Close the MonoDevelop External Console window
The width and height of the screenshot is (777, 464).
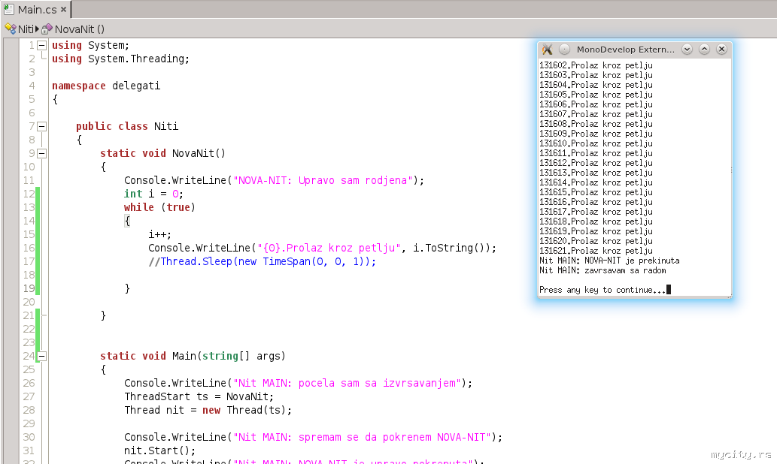click(721, 50)
